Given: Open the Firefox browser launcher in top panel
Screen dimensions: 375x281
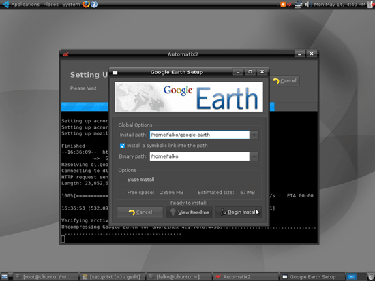Looking at the screenshot, I should (x=86, y=4).
